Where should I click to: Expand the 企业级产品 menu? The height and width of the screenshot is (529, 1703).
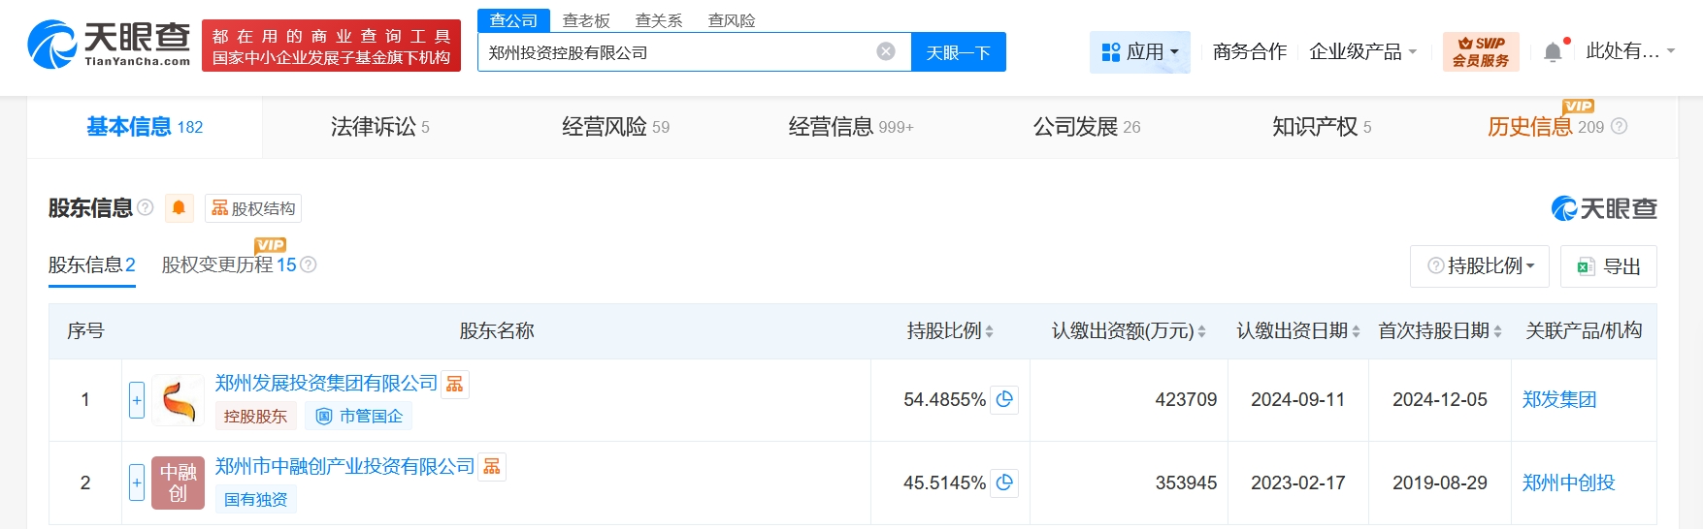[1362, 52]
